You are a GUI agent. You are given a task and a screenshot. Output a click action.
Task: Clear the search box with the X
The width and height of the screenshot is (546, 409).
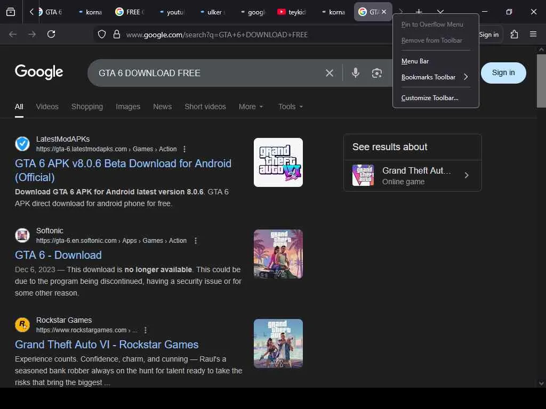(x=329, y=73)
